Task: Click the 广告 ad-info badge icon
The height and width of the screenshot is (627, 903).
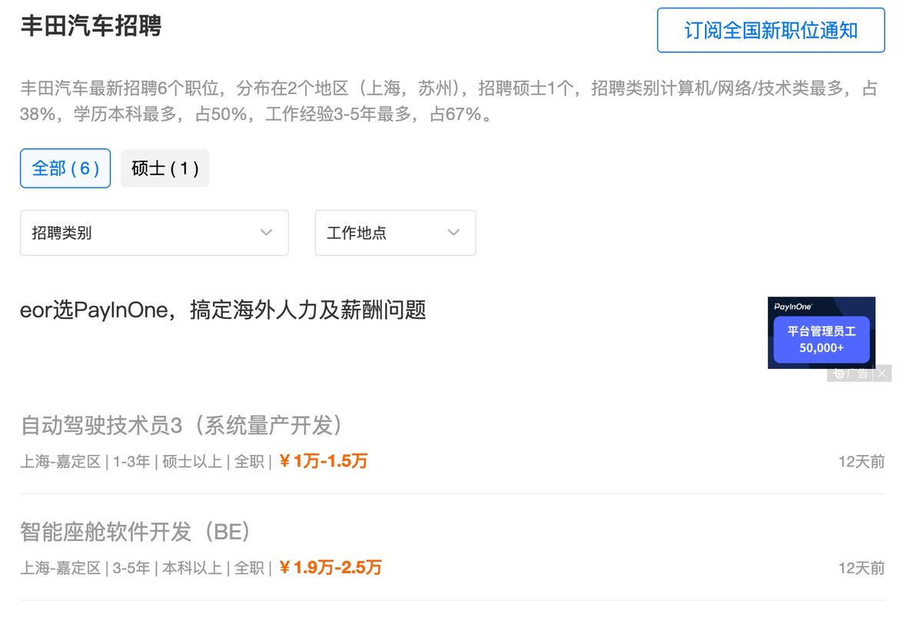Action: click(x=851, y=373)
